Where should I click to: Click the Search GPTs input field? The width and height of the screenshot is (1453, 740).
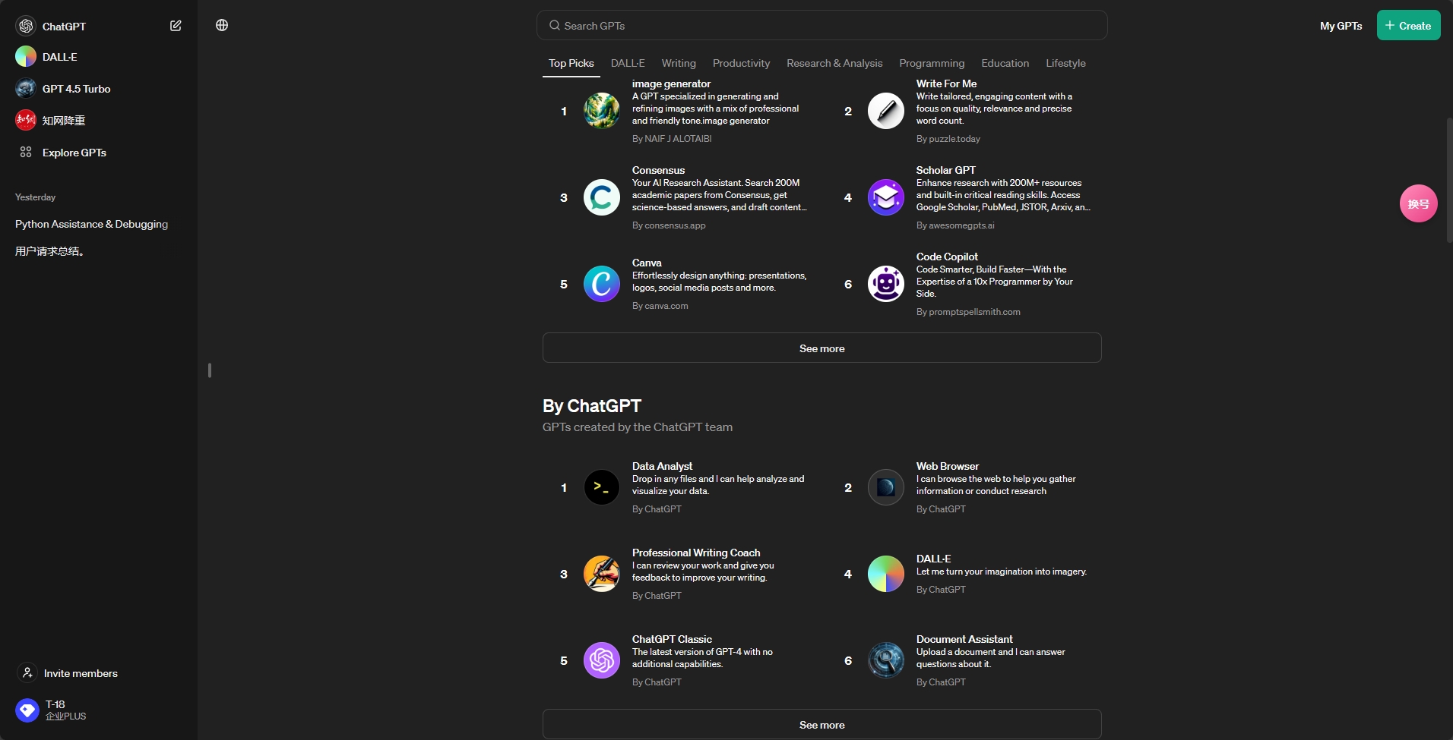821,25
